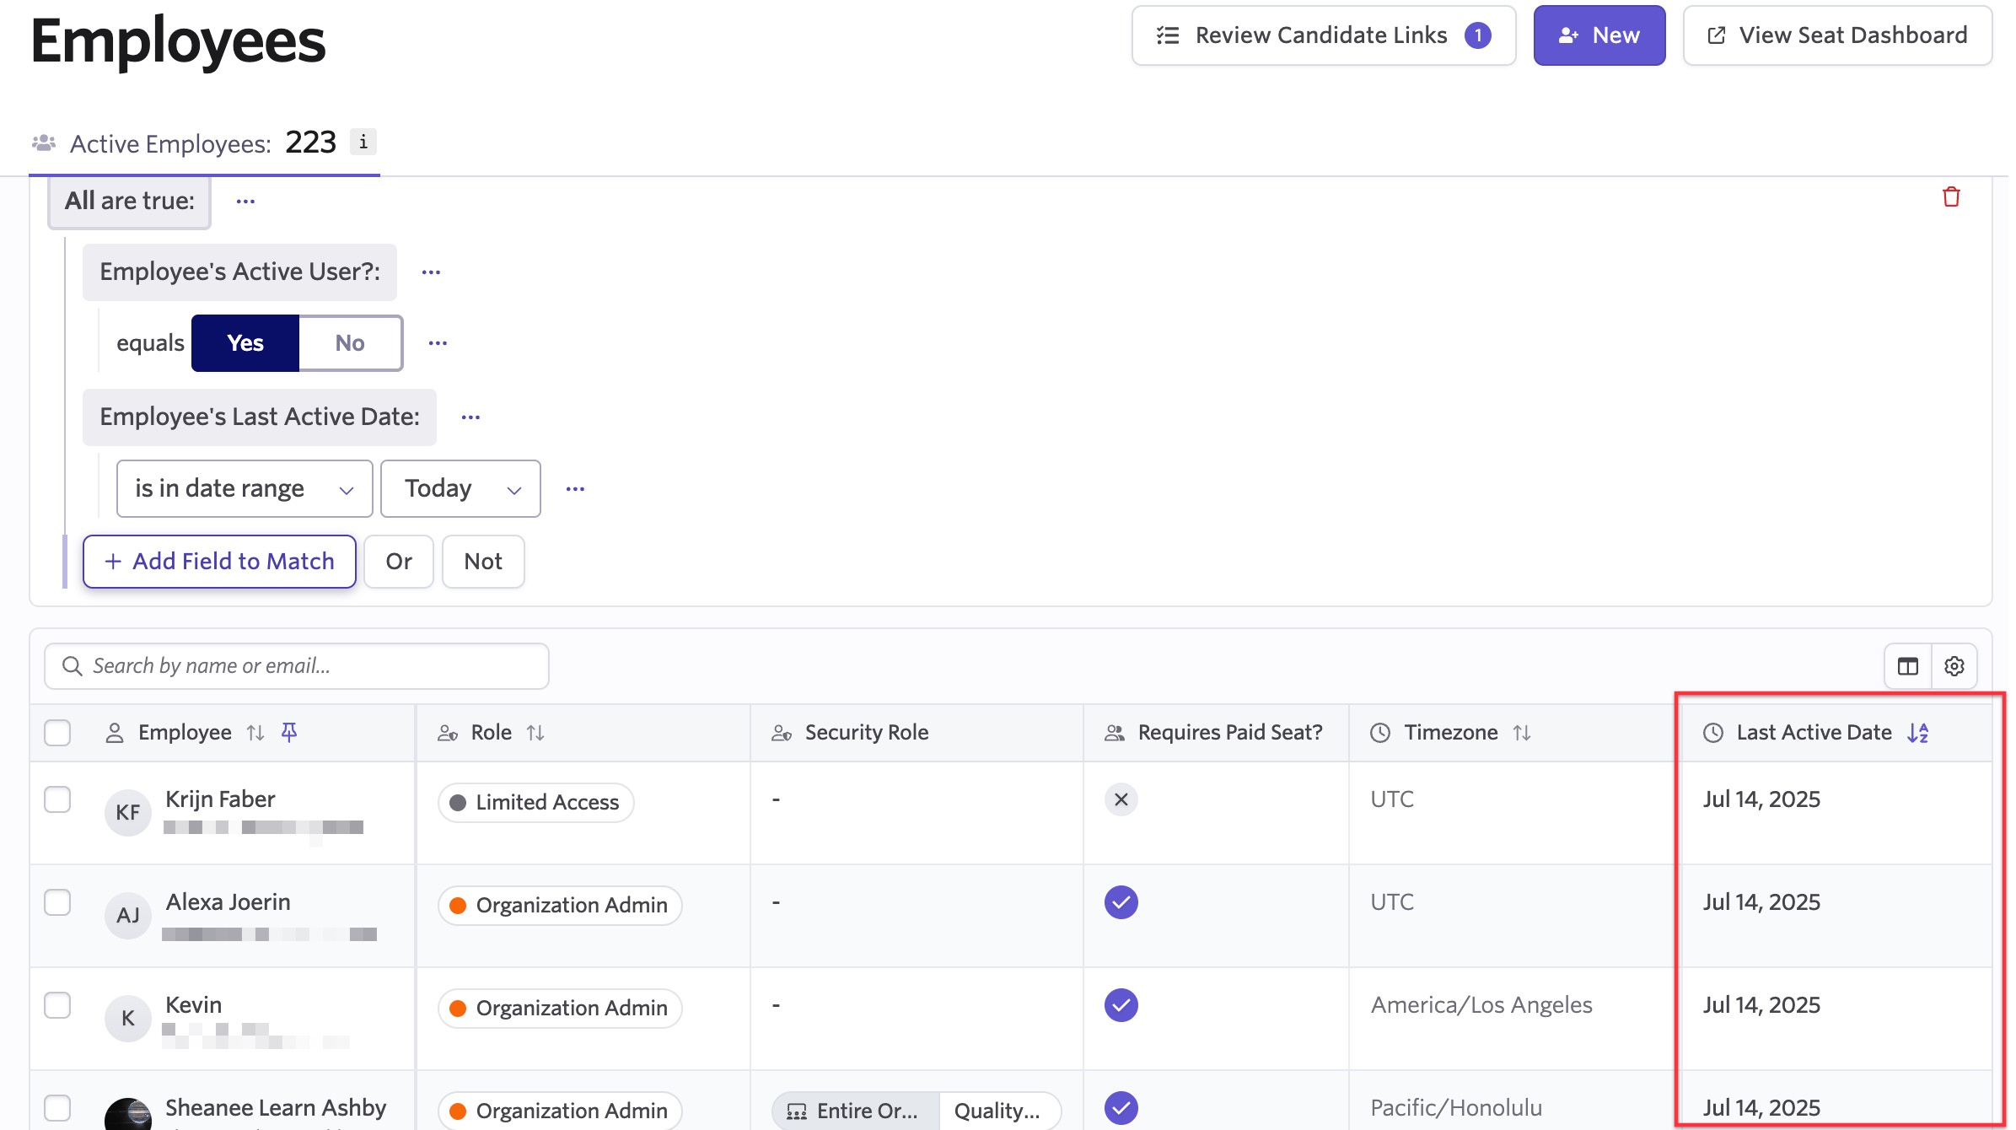Open the 'is in date range' operator dropdown
Screen dimensions: 2016x1130
[245, 489]
